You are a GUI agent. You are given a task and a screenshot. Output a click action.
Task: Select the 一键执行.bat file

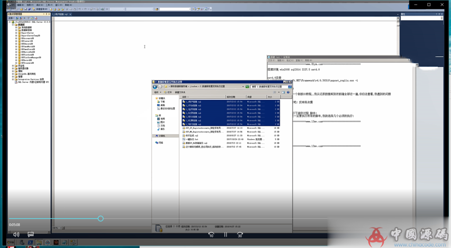pos(193,139)
